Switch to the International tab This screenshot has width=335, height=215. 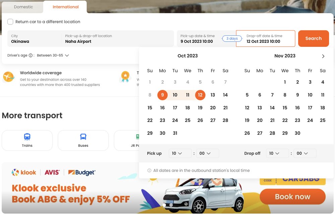point(65,7)
